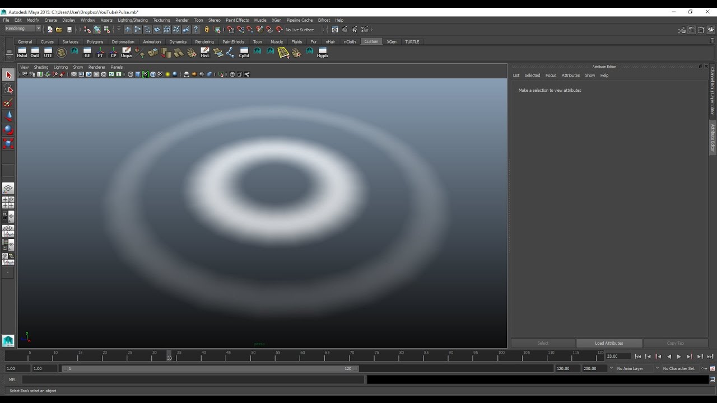Choose the Lasso select tool
The height and width of the screenshot is (403, 717).
8,89
